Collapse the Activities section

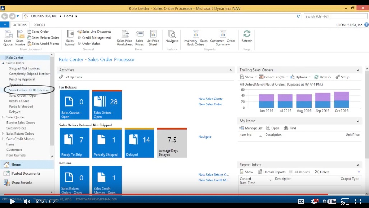click(x=230, y=70)
